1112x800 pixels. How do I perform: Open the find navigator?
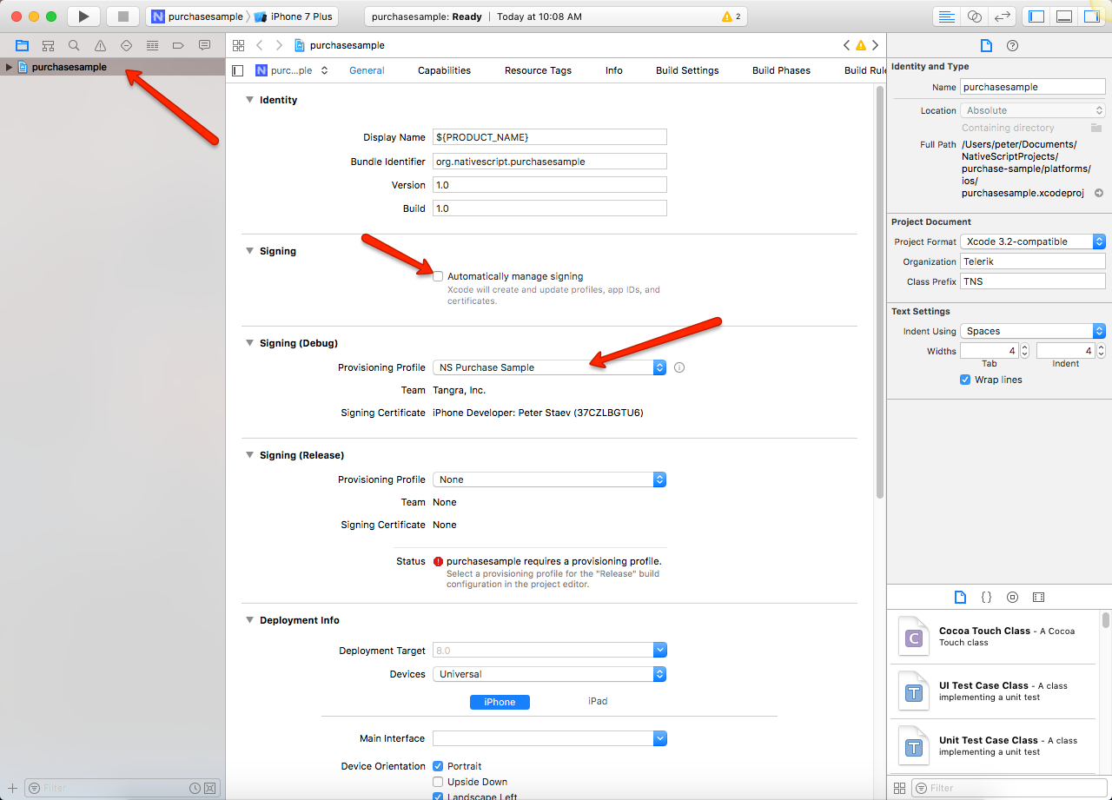tap(74, 45)
